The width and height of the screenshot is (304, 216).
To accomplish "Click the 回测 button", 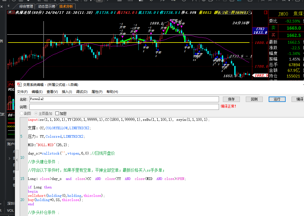I will tap(254, 99).
